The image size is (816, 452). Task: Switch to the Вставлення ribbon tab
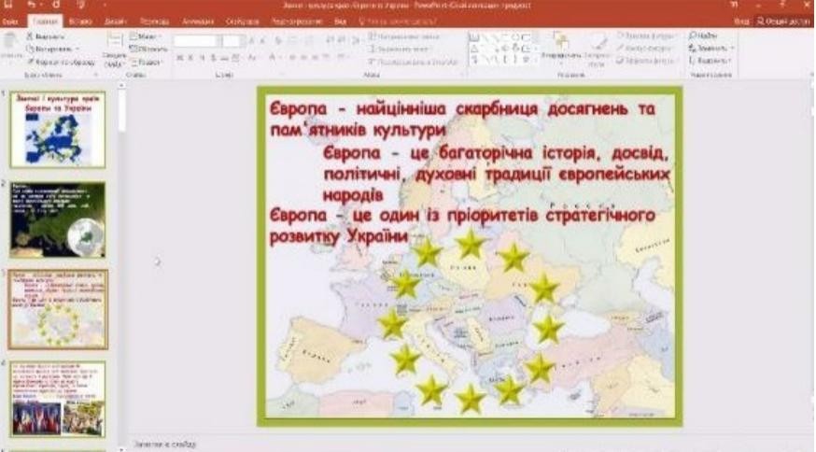[x=80, y=21]
